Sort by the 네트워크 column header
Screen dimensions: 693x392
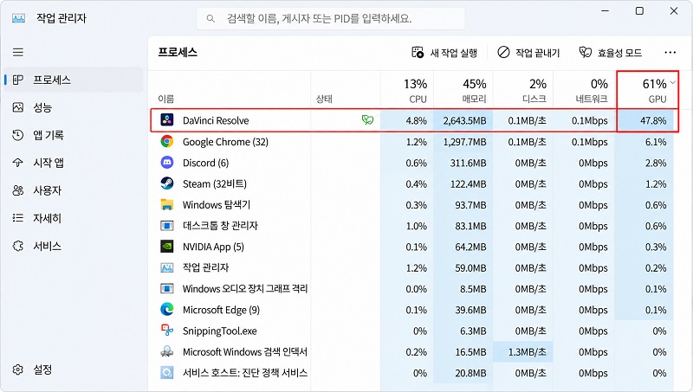(584, 90)
